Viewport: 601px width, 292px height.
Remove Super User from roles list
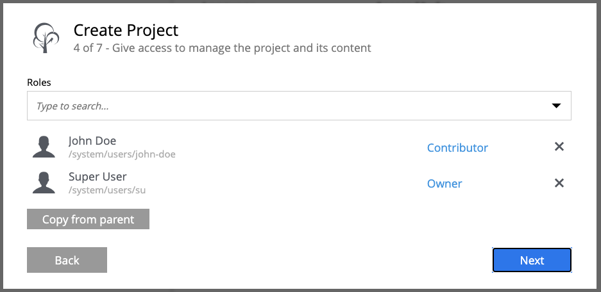pos(559,183)
